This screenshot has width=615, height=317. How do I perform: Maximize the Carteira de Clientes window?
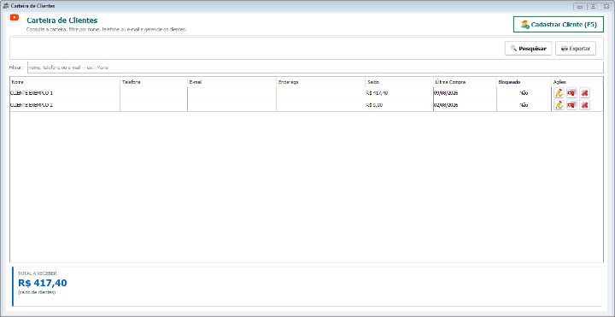593,6
